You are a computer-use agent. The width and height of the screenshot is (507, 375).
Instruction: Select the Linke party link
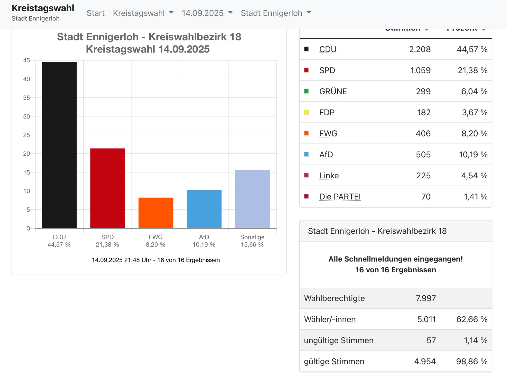(329, 176)
